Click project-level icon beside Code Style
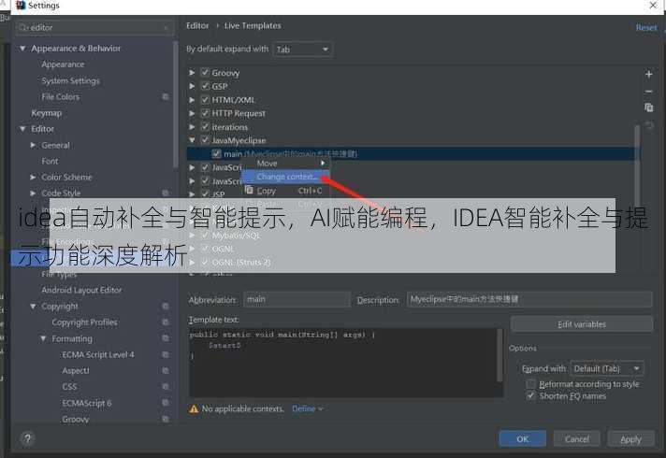 pos(166,193)
